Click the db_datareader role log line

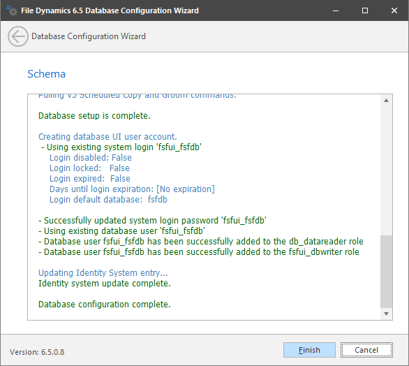pyautogui.click(x=201, y=242)
